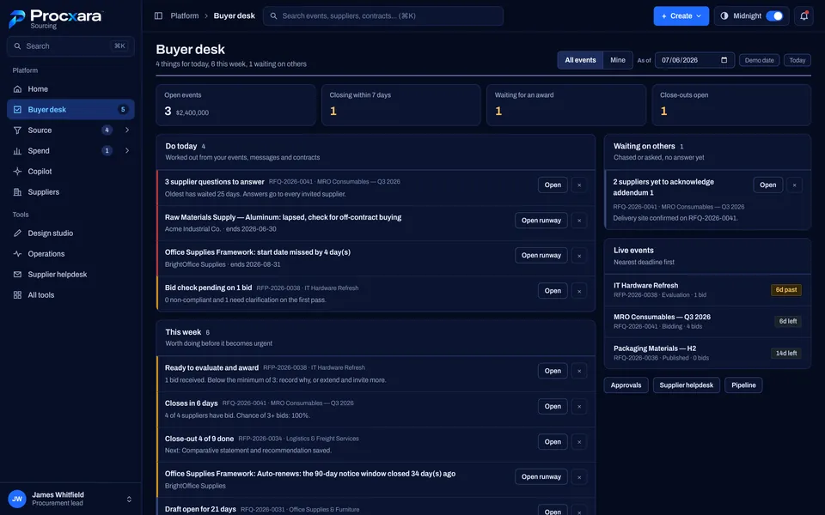Open runway for Auto-renews notice task
Image resolution: width=825 pixels, height=515 pixels.
pyautogui.click(x=541, y=477)
